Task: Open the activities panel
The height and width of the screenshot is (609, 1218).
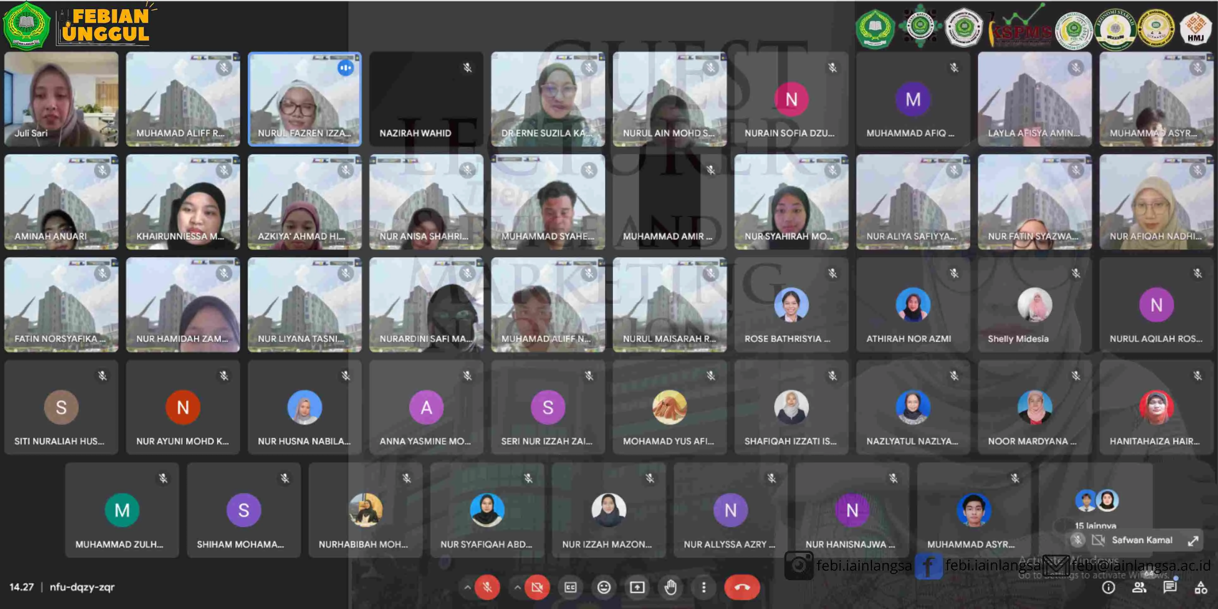Action: coord(1201,587)
